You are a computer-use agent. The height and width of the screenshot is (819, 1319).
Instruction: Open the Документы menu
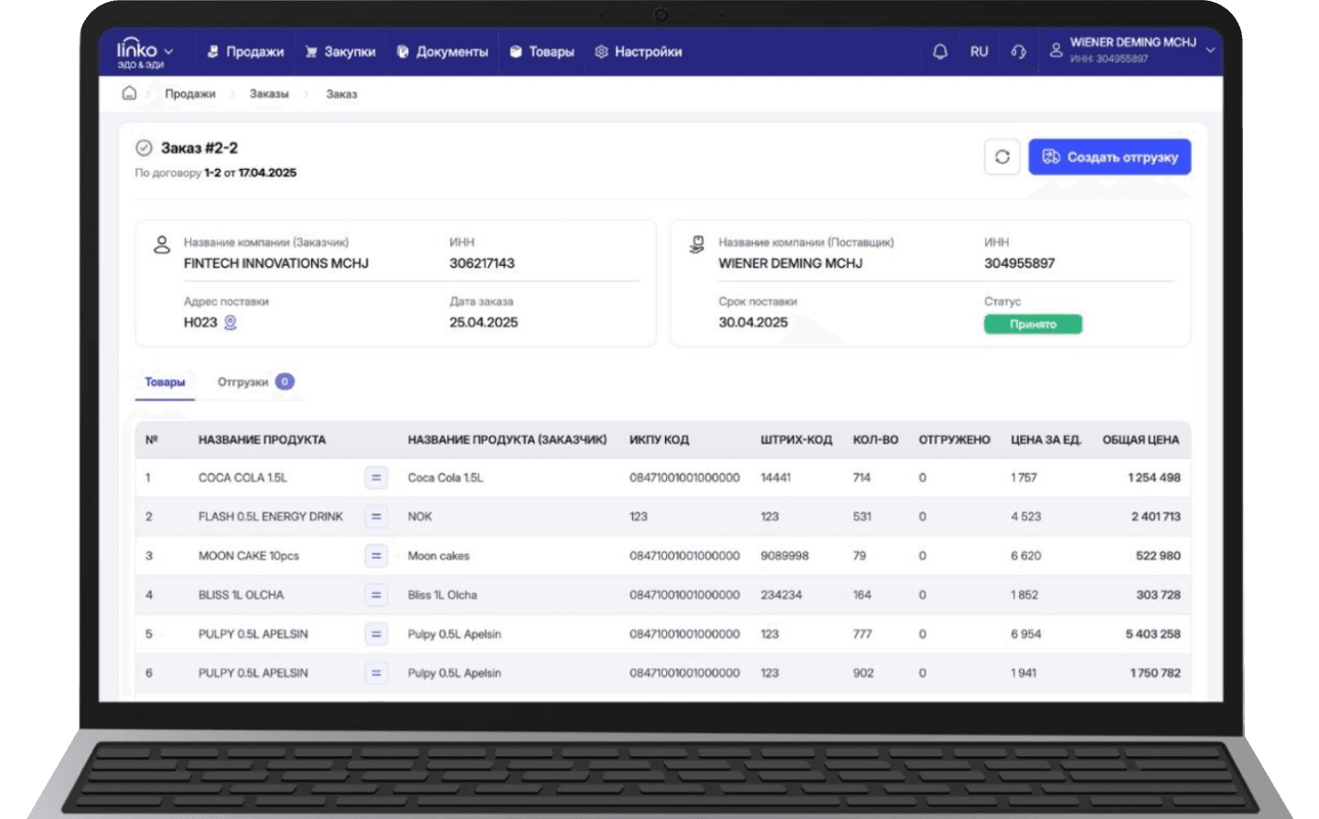coord(443,52)
